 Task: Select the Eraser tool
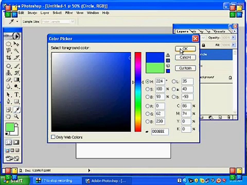[x=8, y=80]
